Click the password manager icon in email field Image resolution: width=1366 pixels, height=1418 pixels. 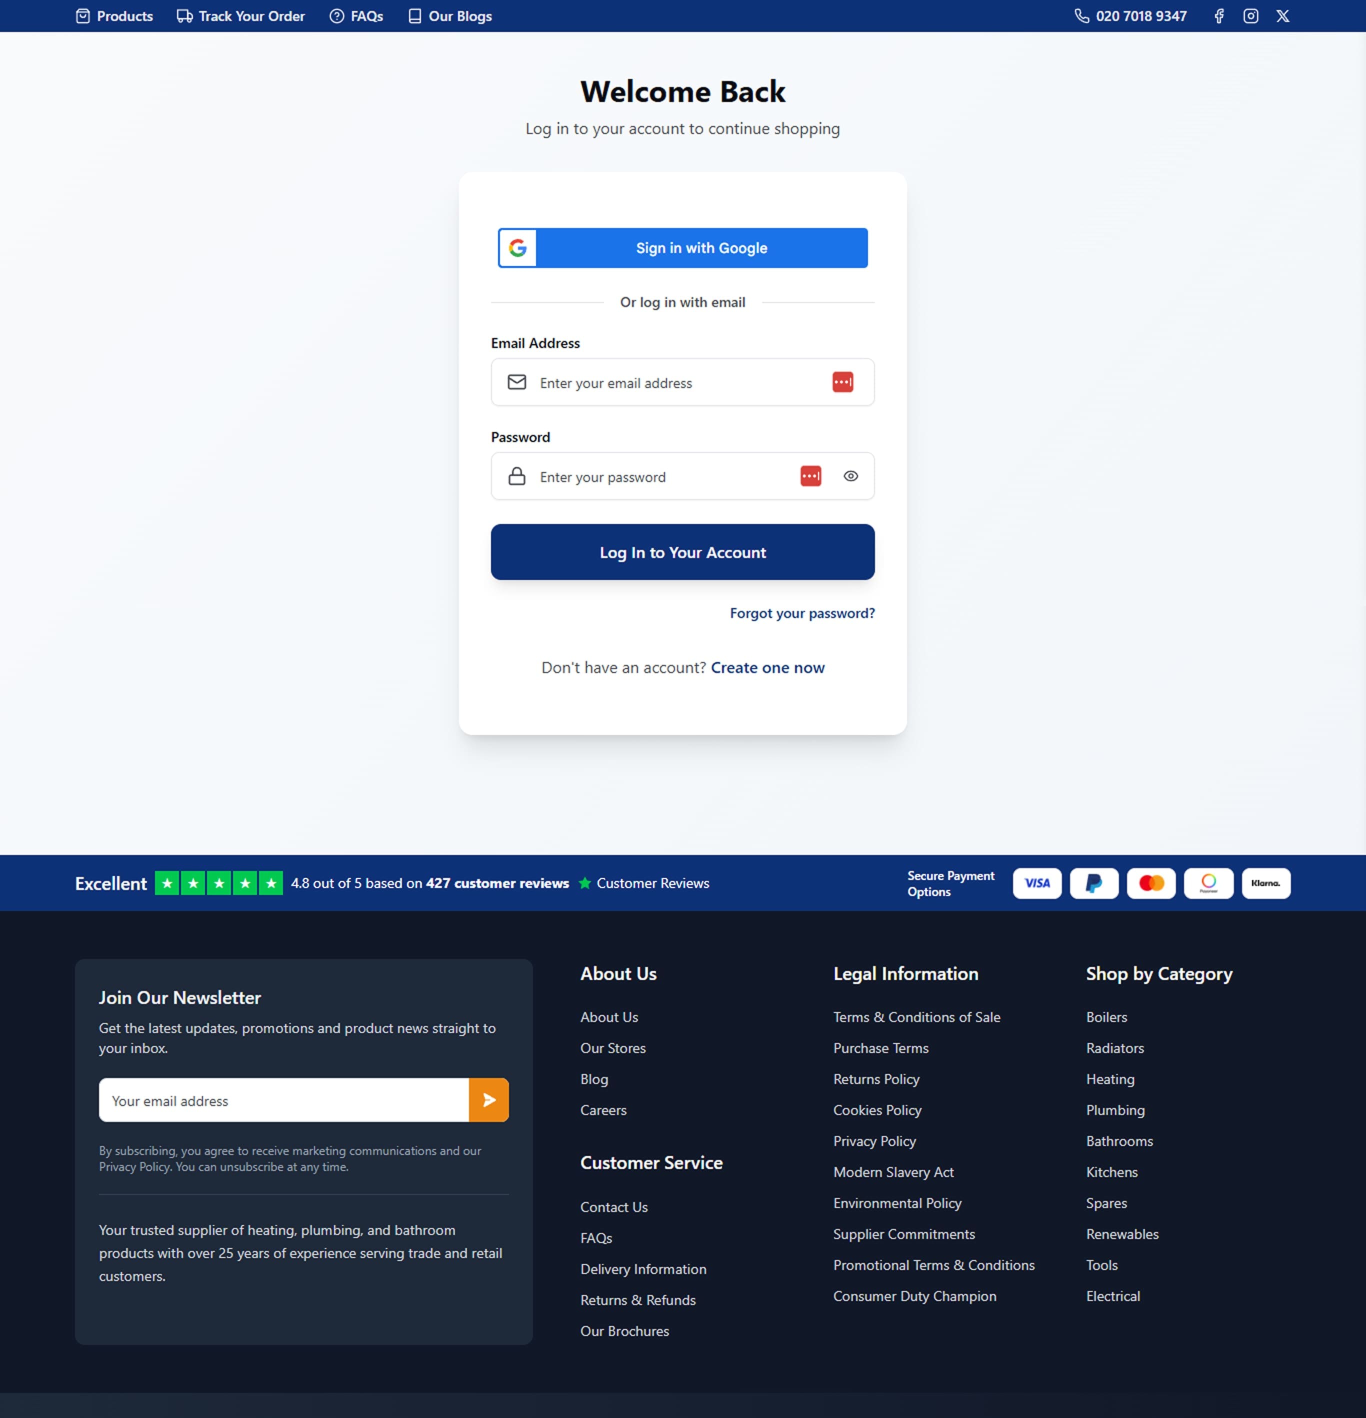pyautogui.click(x=843, y=382)
